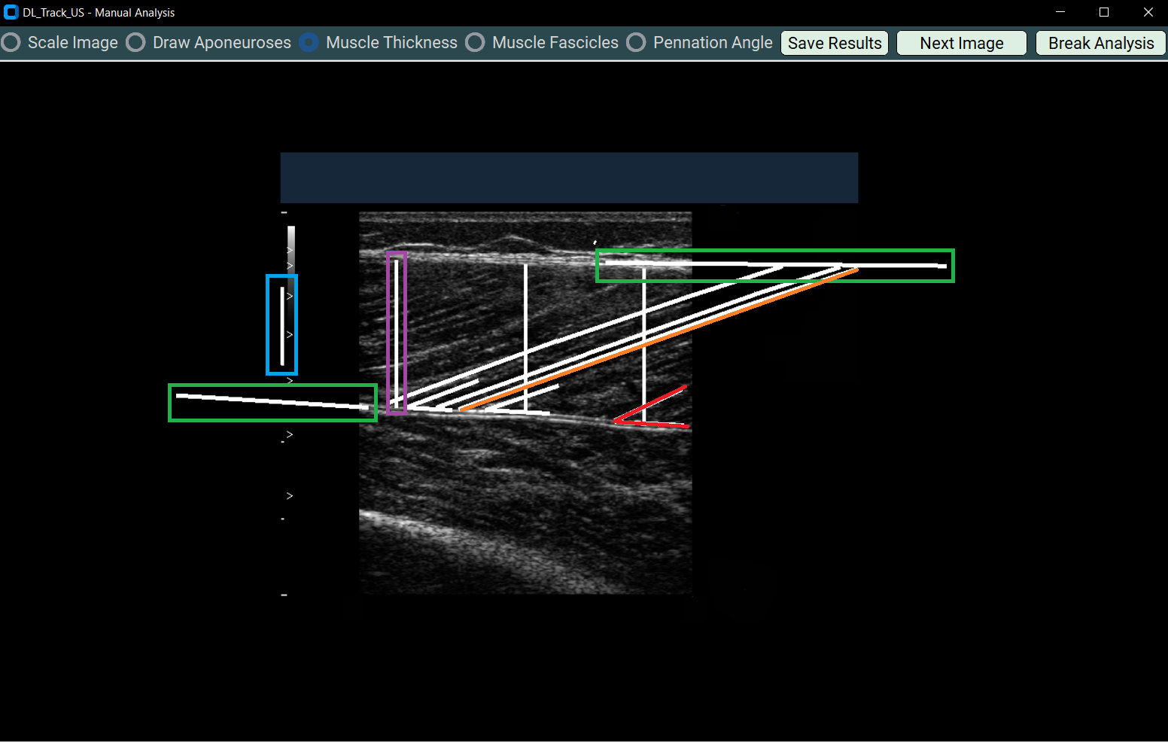Switch to Muscle Fascicles analysis mode
Screen dimensions: 1168x743
[476, 42]
